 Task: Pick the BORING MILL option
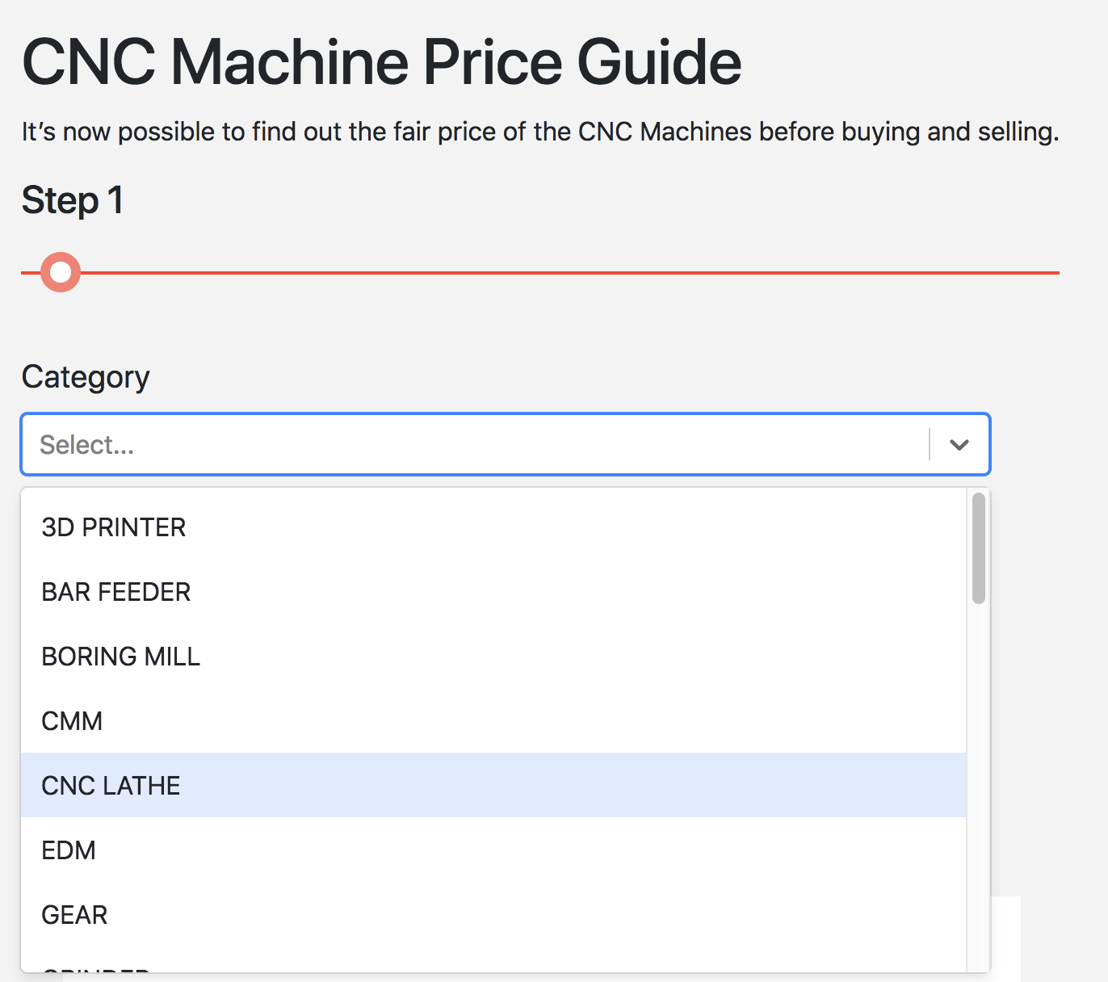click(x=120, y=656)
